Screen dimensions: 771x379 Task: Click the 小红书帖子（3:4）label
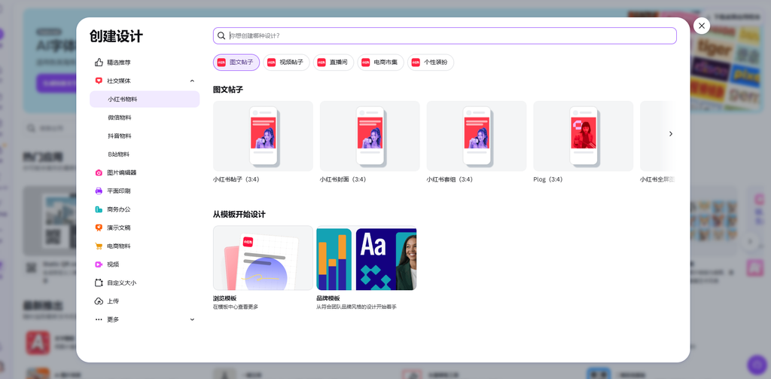coord(236,179)
